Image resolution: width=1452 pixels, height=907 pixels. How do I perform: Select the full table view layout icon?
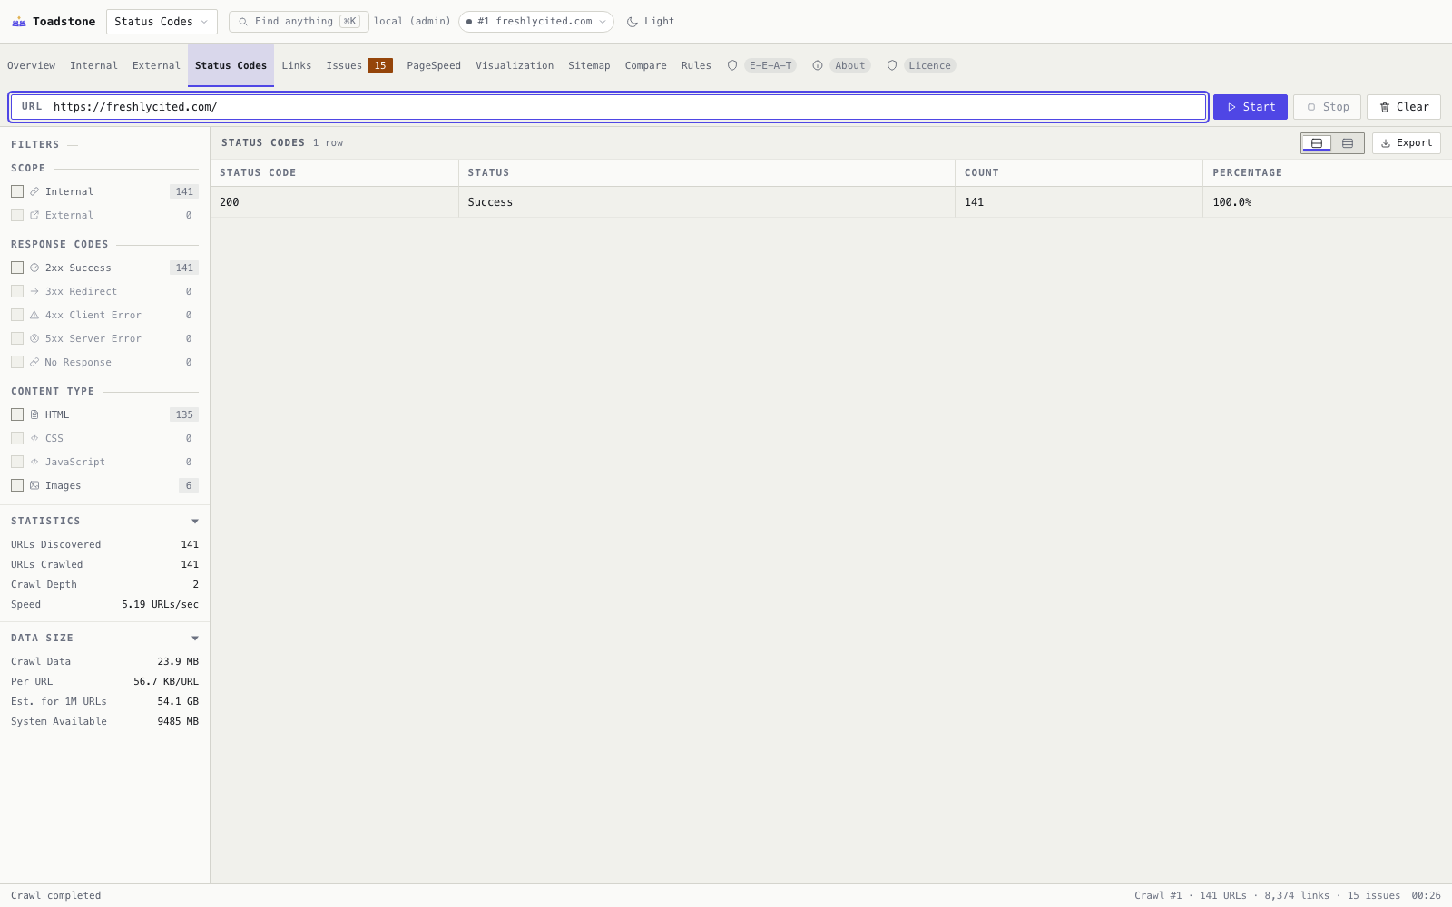[1348, 143]
